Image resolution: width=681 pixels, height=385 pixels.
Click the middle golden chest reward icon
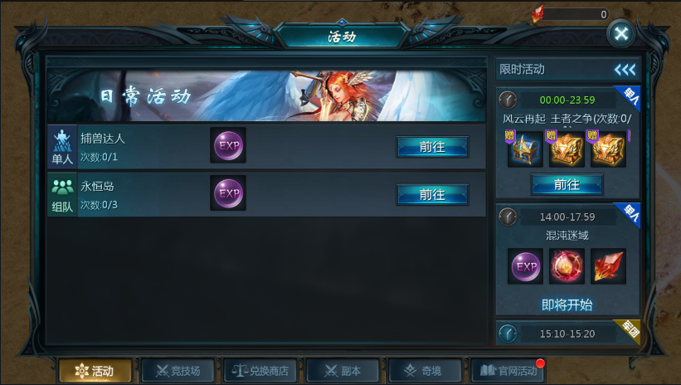pyautogui.click(x=567, y=149)
